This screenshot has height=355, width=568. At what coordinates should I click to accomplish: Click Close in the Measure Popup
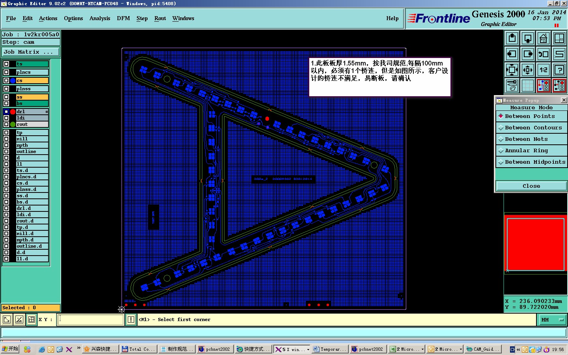531,186
